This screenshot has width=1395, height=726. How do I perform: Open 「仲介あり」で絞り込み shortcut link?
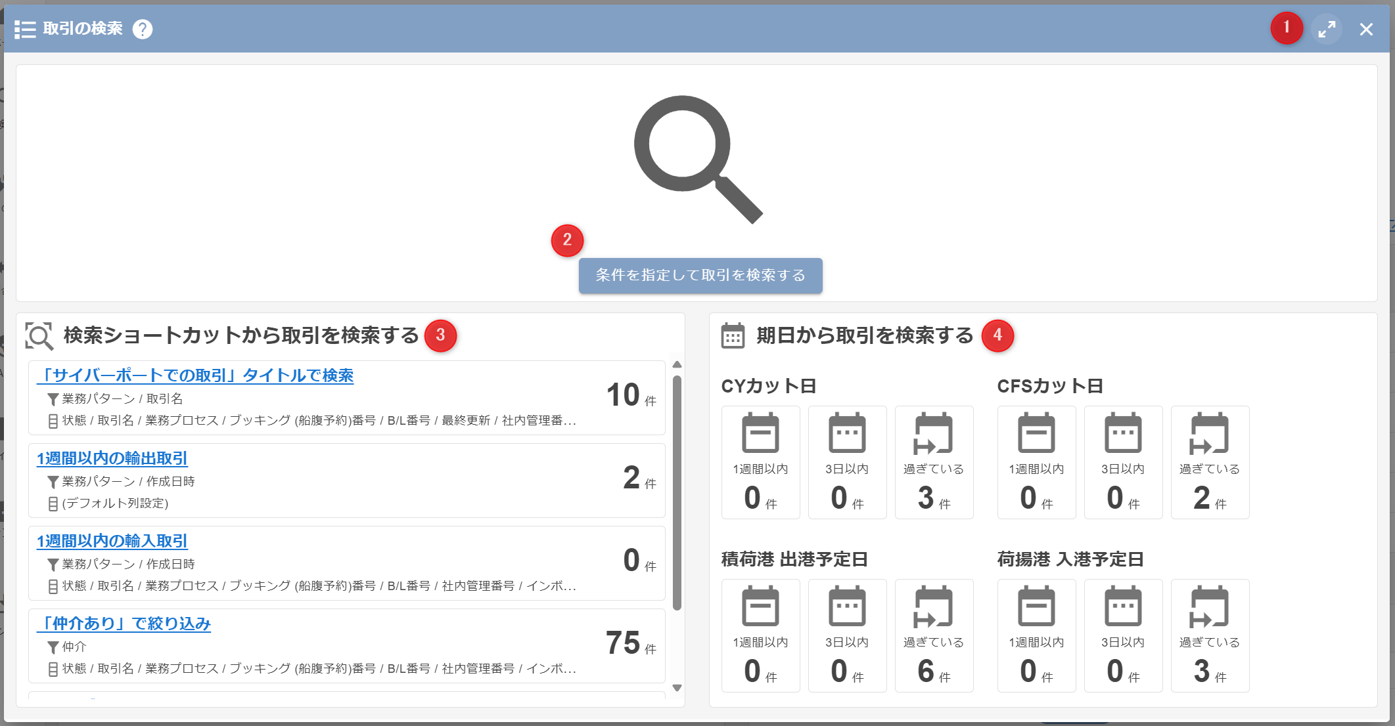[x=124, y=624]
